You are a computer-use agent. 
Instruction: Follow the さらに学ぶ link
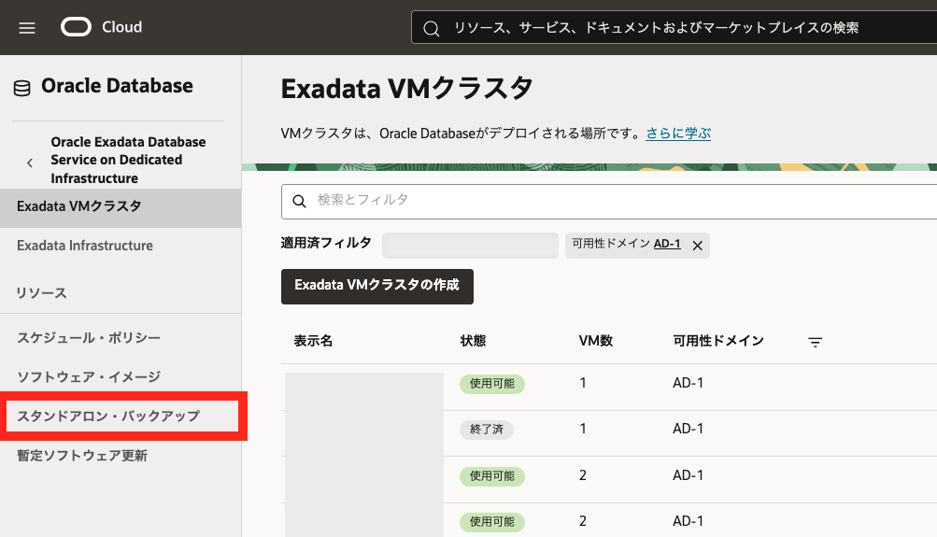click(678, 134)
